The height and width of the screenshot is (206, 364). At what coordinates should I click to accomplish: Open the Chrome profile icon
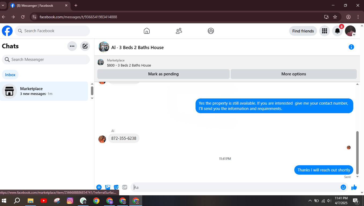(x=348, y=17)
